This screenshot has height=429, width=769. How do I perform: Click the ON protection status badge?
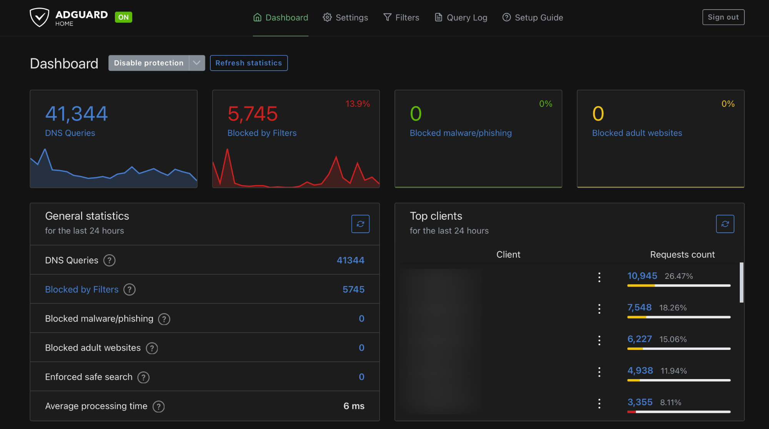[x=123, y=17]
